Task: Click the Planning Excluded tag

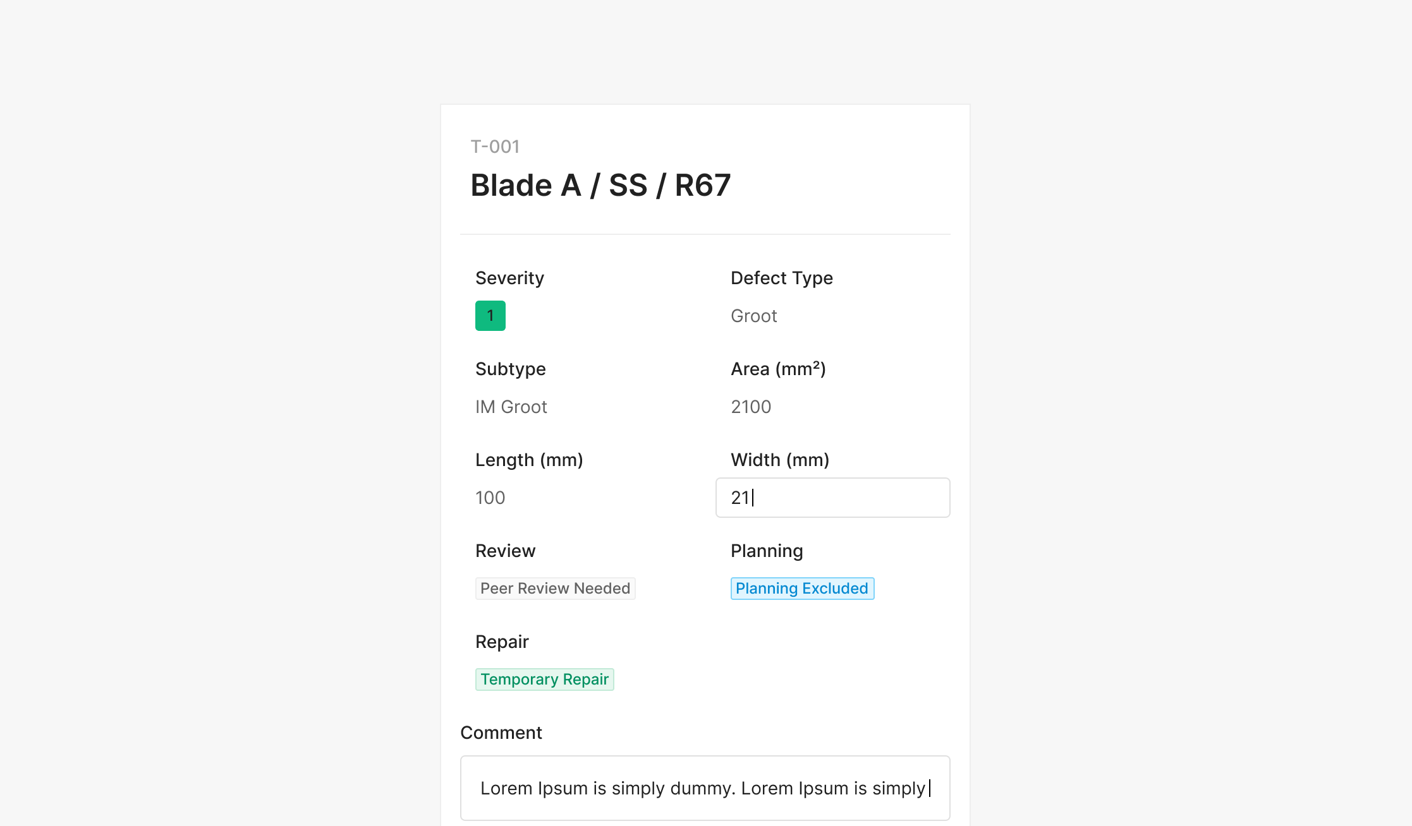Action: tap(801, 589)
